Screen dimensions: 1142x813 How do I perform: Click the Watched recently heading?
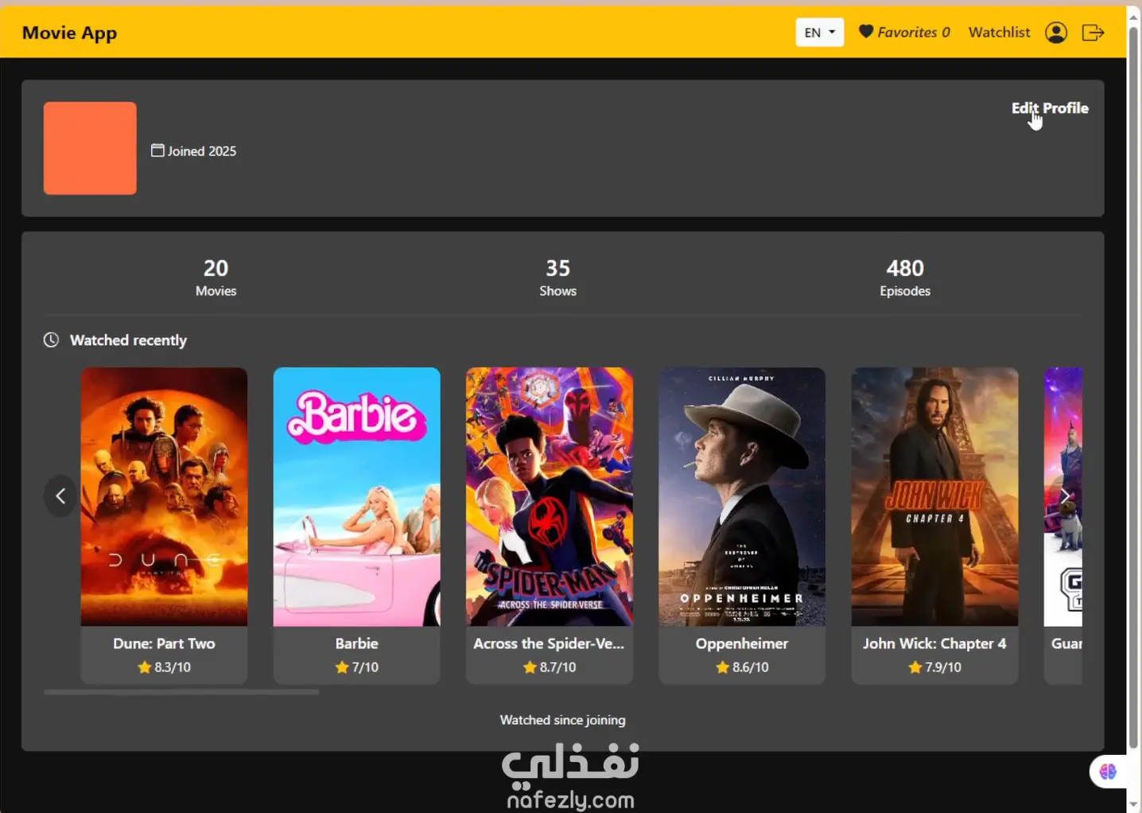(x=128, y=340)
